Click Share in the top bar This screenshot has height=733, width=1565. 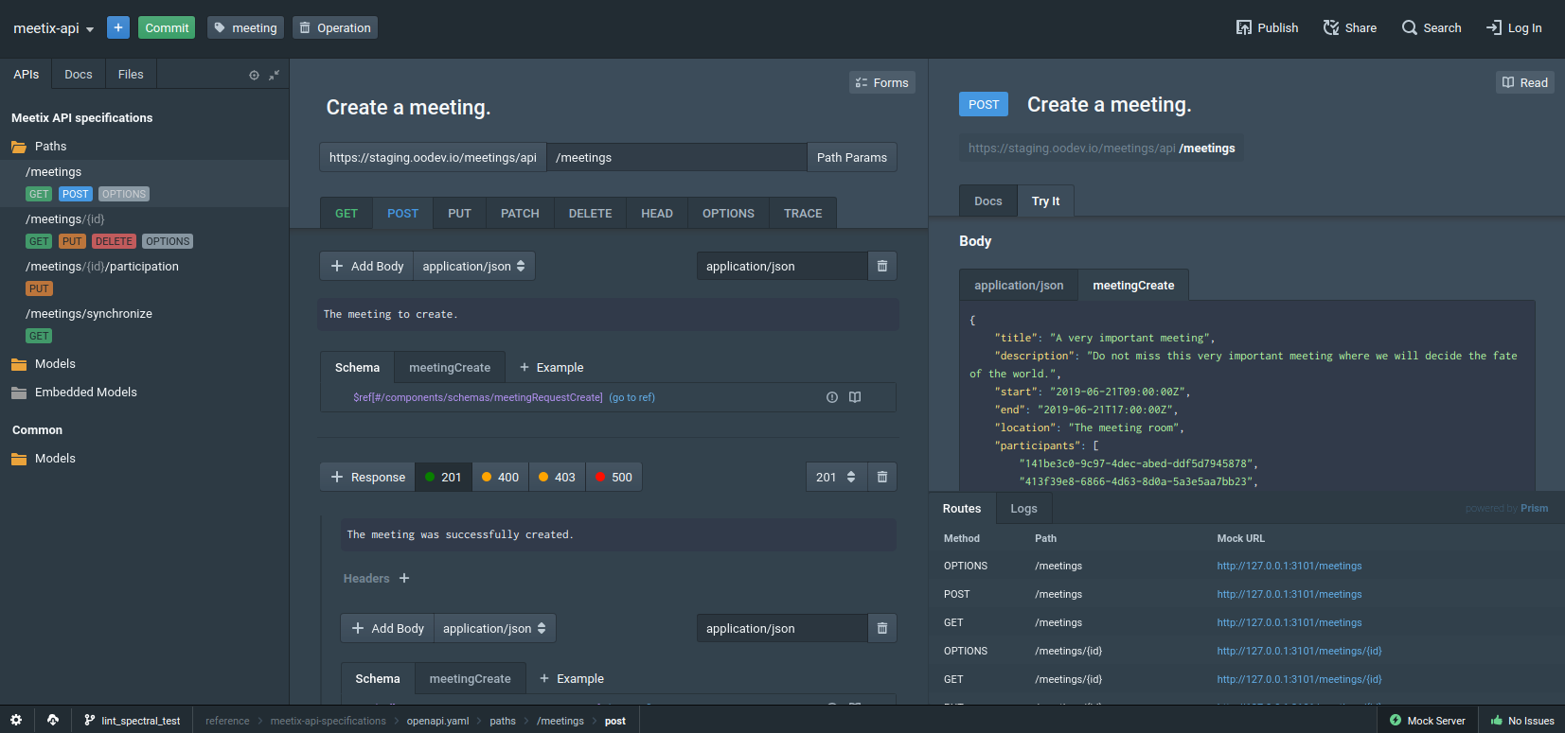(x=1350, y=27)
